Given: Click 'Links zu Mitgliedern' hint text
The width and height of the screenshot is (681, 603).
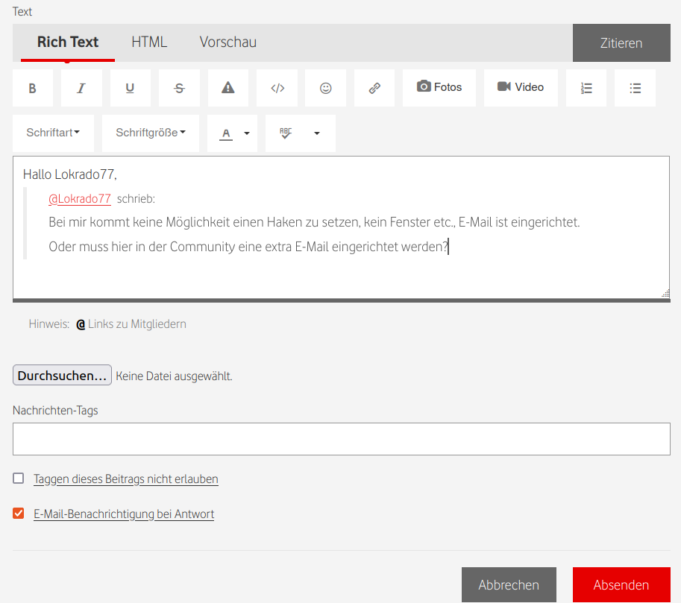Looking at the screenshot, I should pos(137,324).
